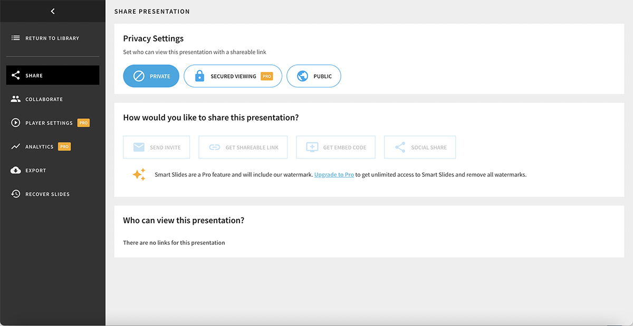Open Player Settings via its play icon

pyautogui.click(x=16, y=122)
